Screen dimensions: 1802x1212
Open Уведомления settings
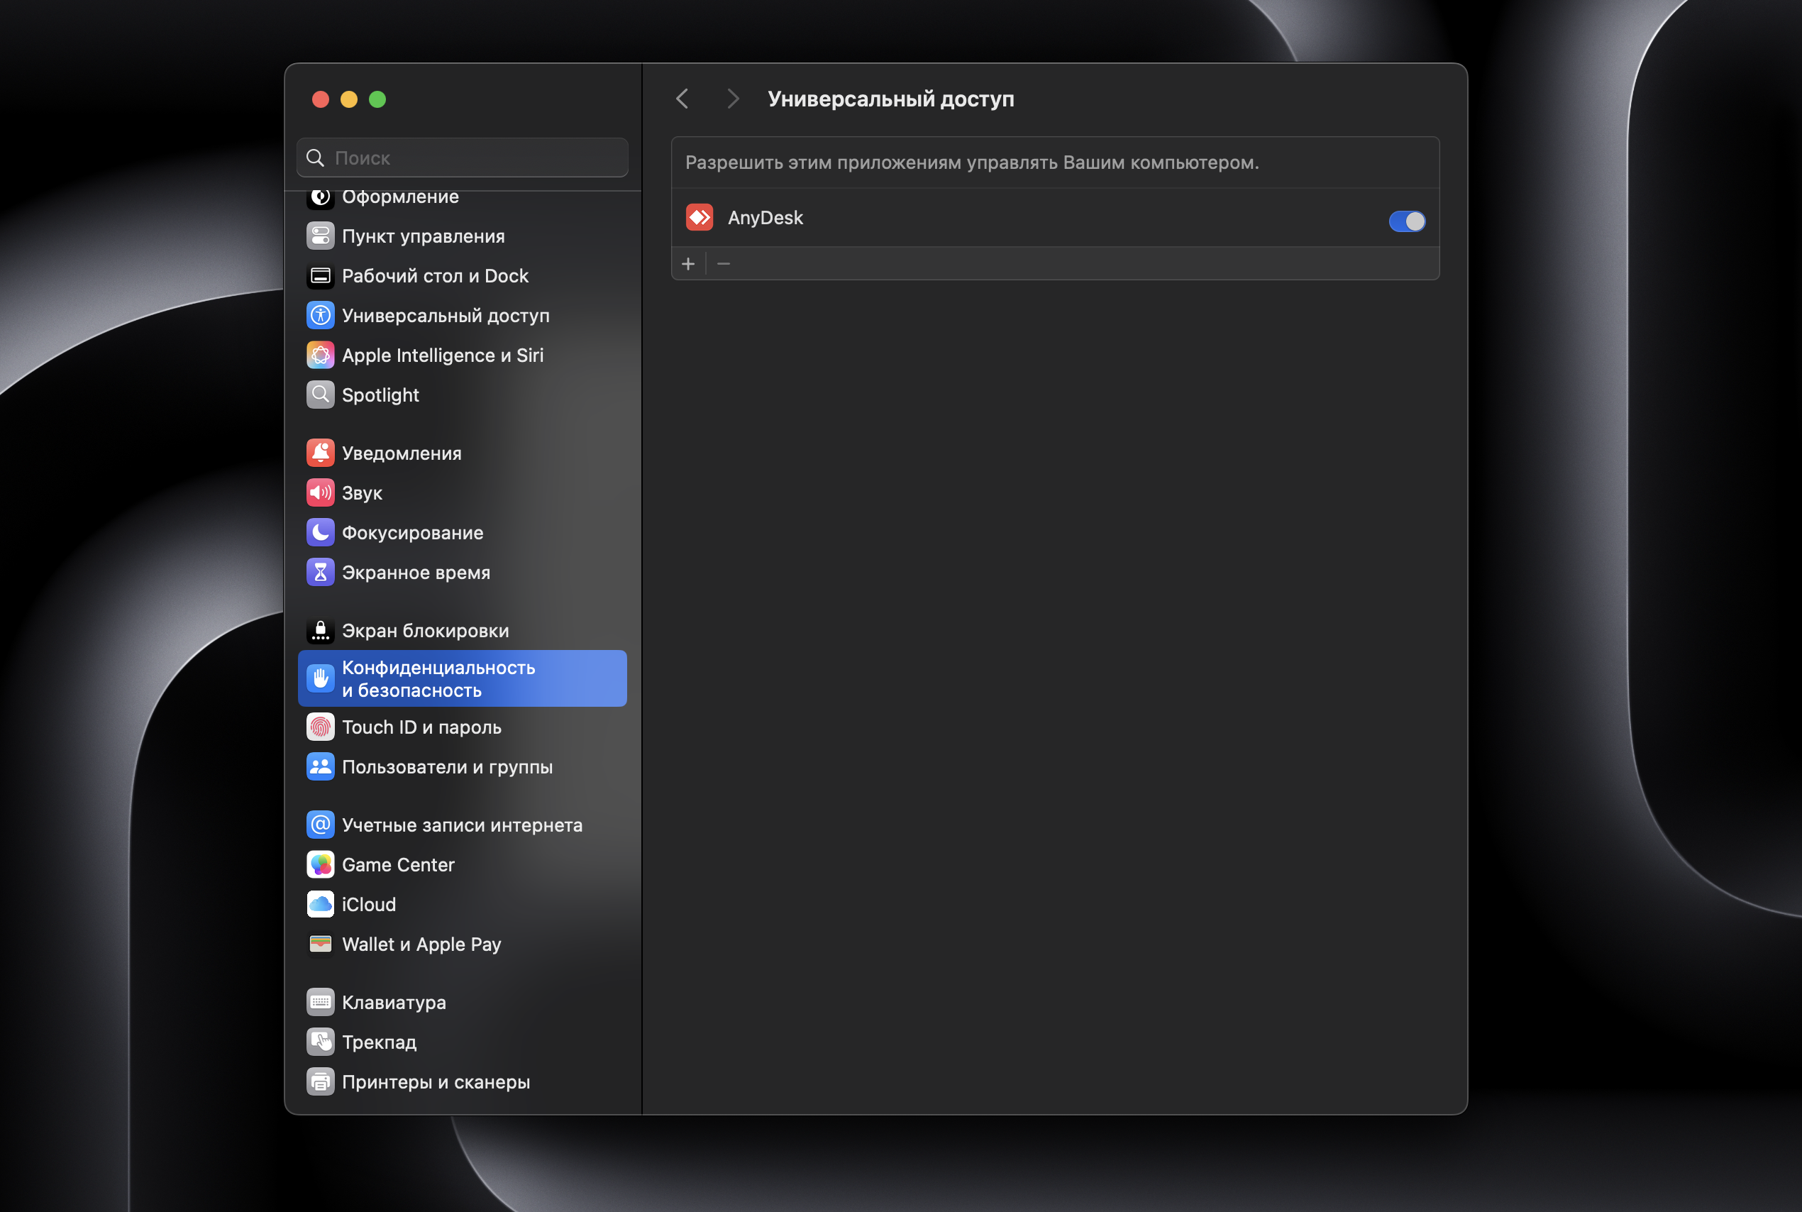click(x=462, y=453)
